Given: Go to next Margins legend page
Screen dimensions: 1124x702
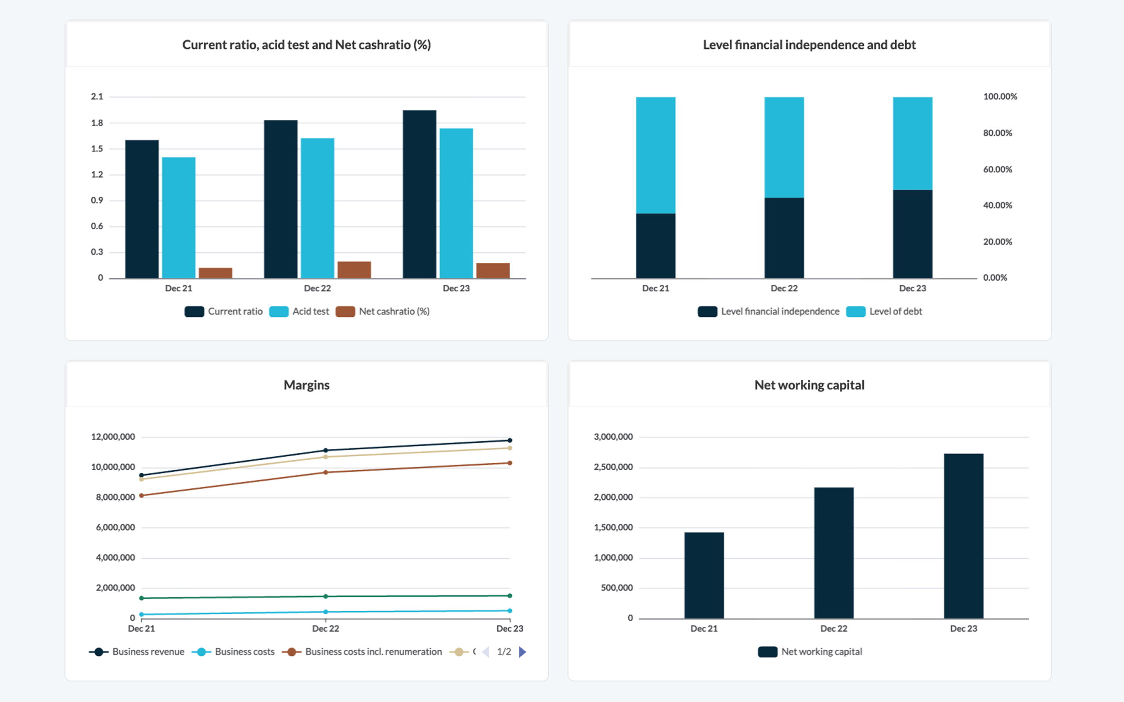Looking at the screenshot, I should (x=522, y=652).
